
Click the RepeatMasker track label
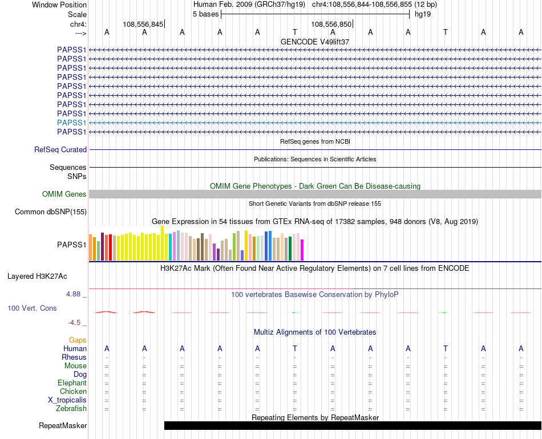pyautogui.click(x=63, y=425)
